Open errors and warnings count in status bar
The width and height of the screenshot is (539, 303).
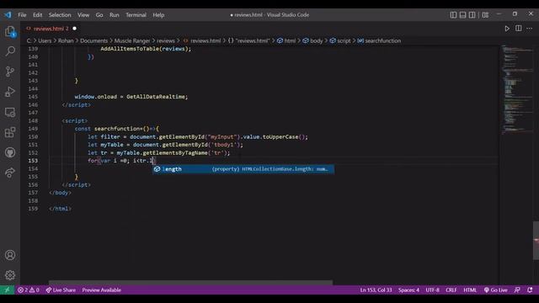(x=29, y=290)
